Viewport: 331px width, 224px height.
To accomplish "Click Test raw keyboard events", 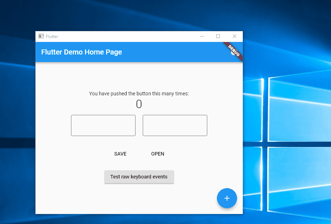I will (139, 177).
